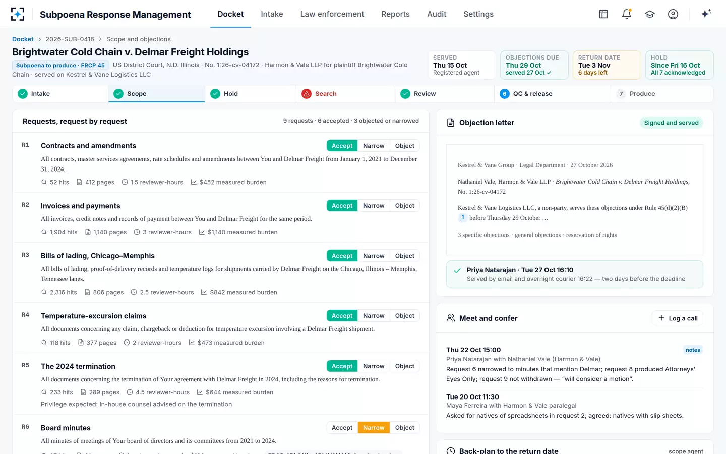Open the Law enforcement tab
This screenshot has width=726, height=454.
click(332, 14)
